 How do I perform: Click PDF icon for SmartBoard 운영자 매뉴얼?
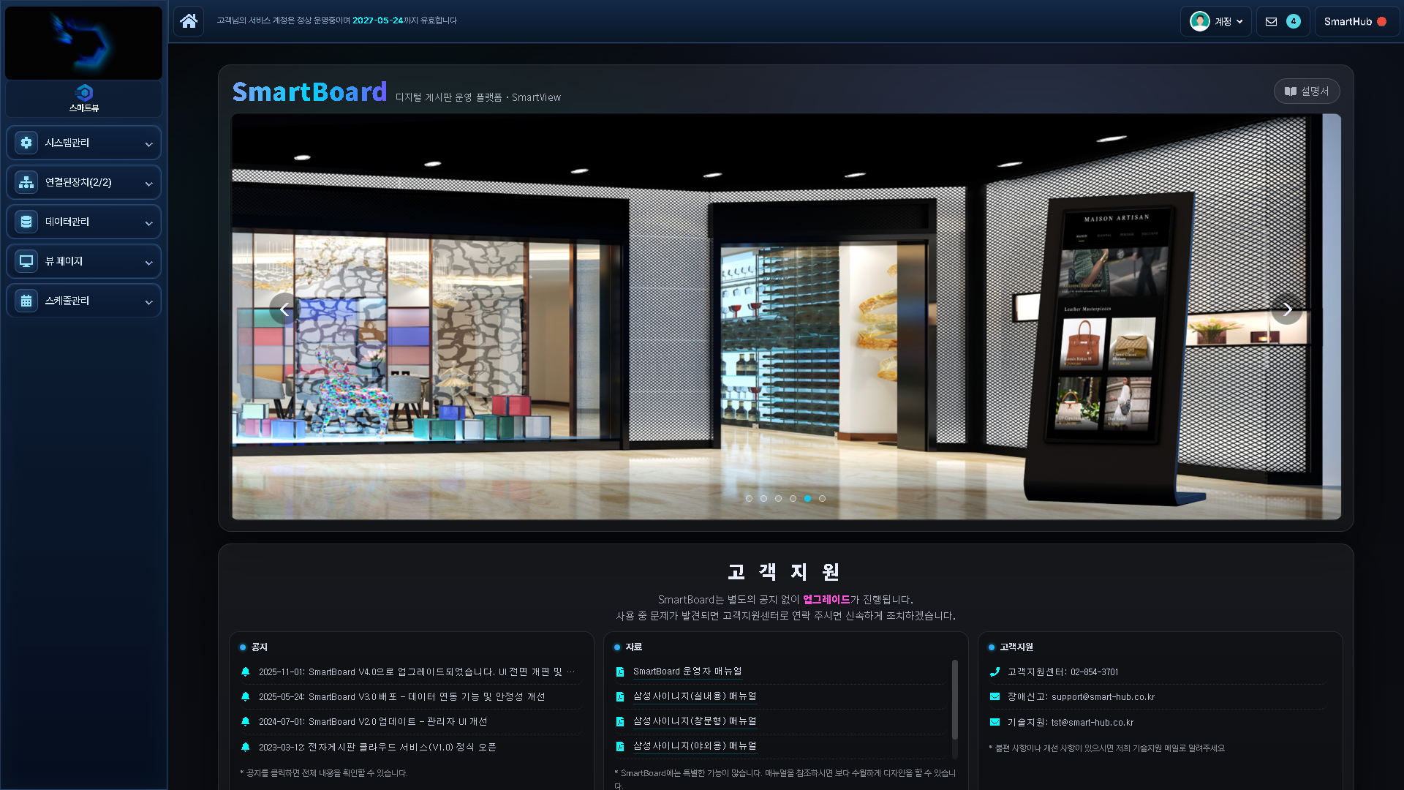point(620,671)
